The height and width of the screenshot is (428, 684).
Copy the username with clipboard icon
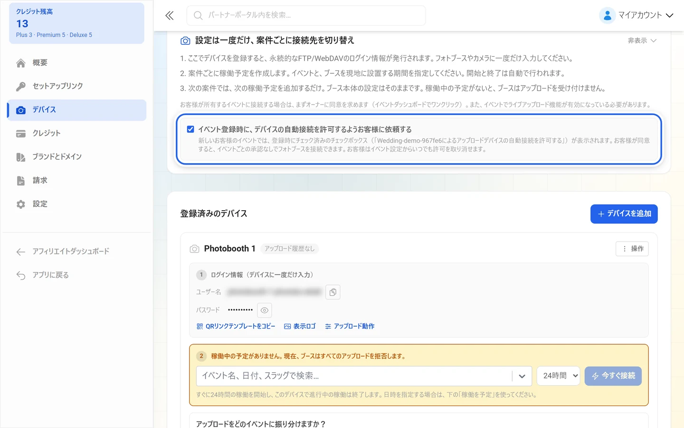(x=333, y=292)
